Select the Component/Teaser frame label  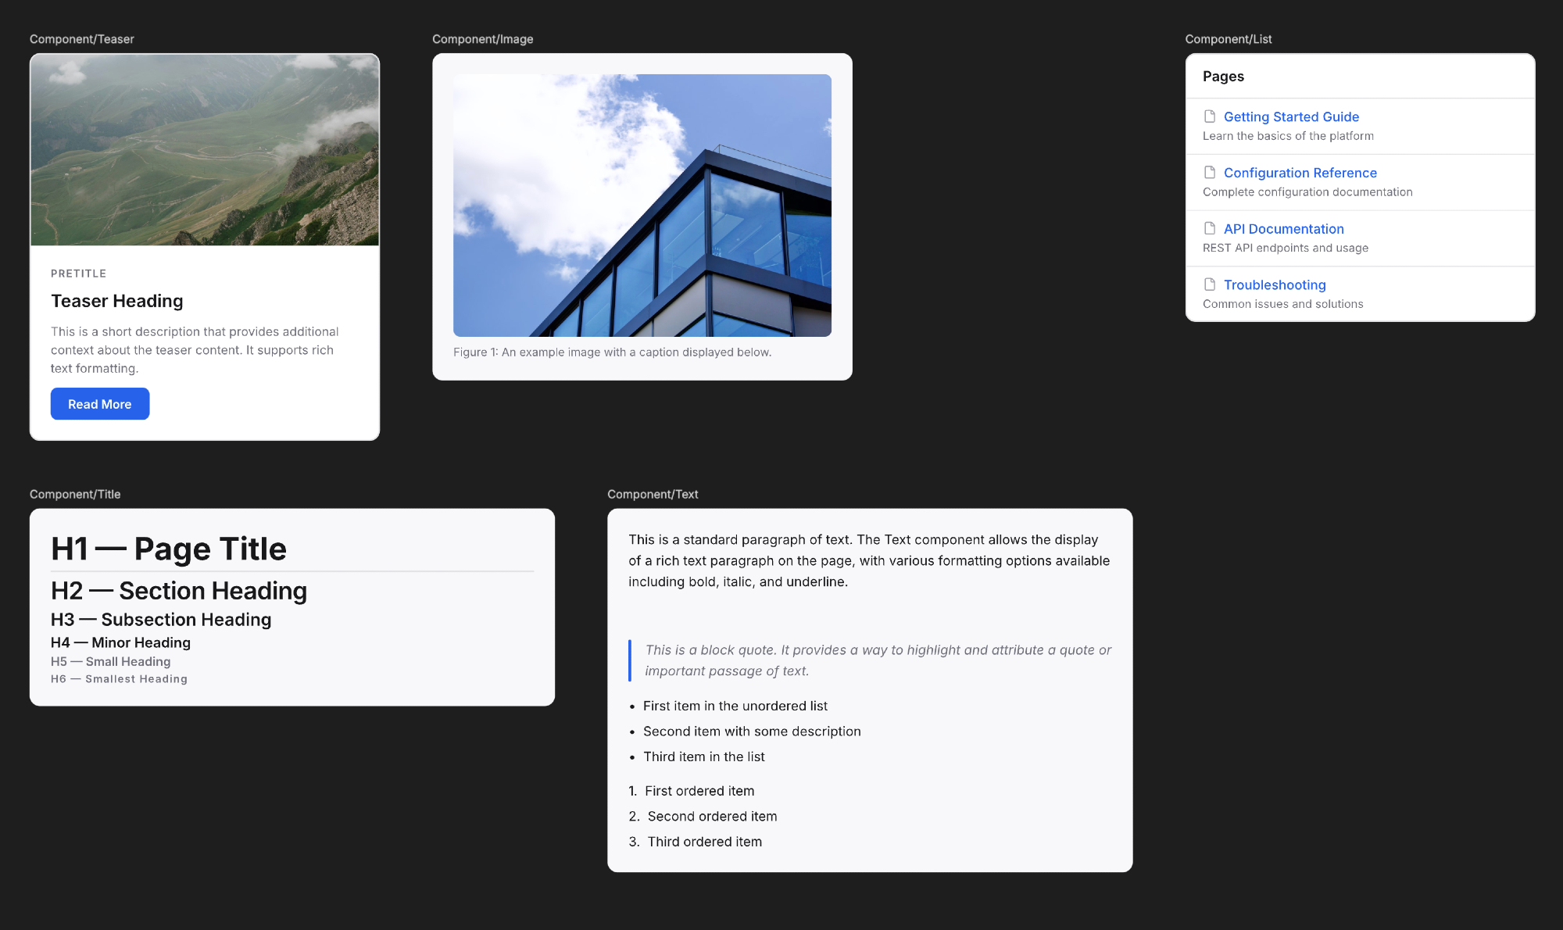point(82,39)
